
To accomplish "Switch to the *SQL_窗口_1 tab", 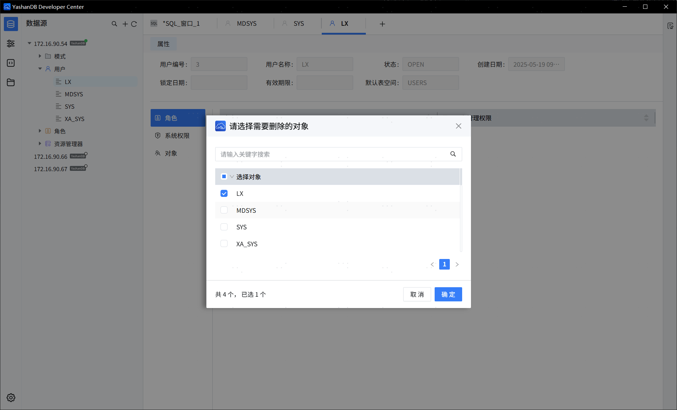I will click(181, 24).
